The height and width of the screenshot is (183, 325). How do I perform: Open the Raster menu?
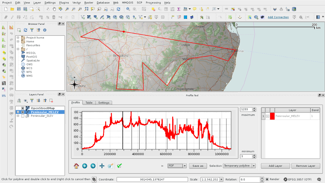[89, 3]
